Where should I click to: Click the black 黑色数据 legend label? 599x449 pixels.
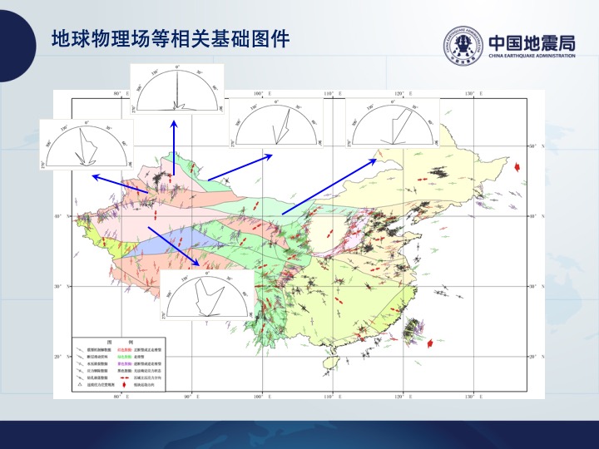click(x=124, y=370)
